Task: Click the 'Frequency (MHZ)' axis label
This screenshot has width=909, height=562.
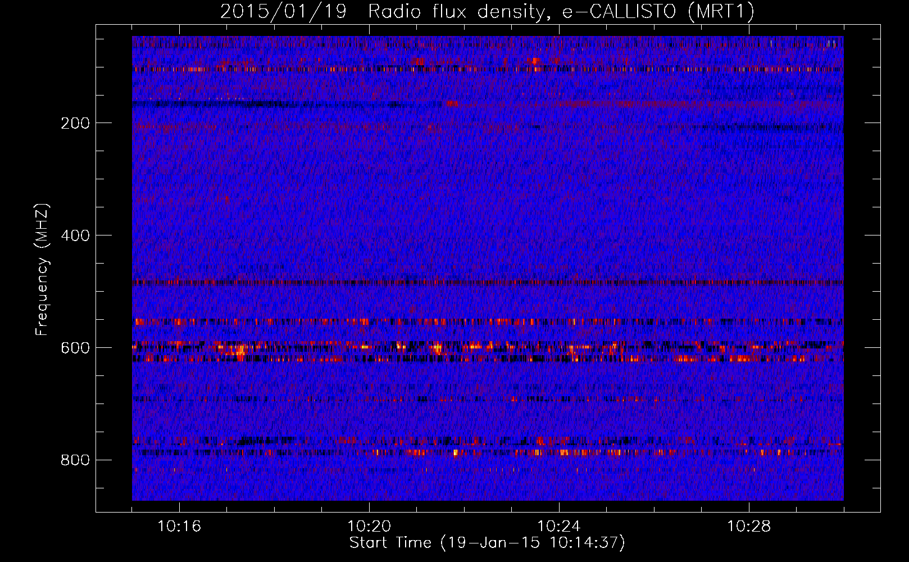Action: [x=42, y=270]
